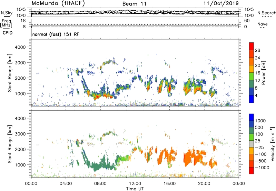Click the '4000' tick on power panel
The image size is (276, 191).
pyautogui.click(x=20, y=47)
